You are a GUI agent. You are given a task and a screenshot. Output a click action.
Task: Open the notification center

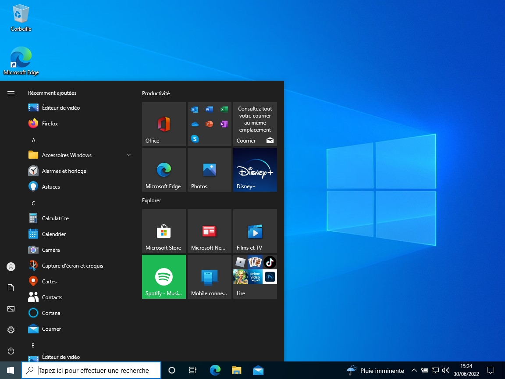coord(491,370)
